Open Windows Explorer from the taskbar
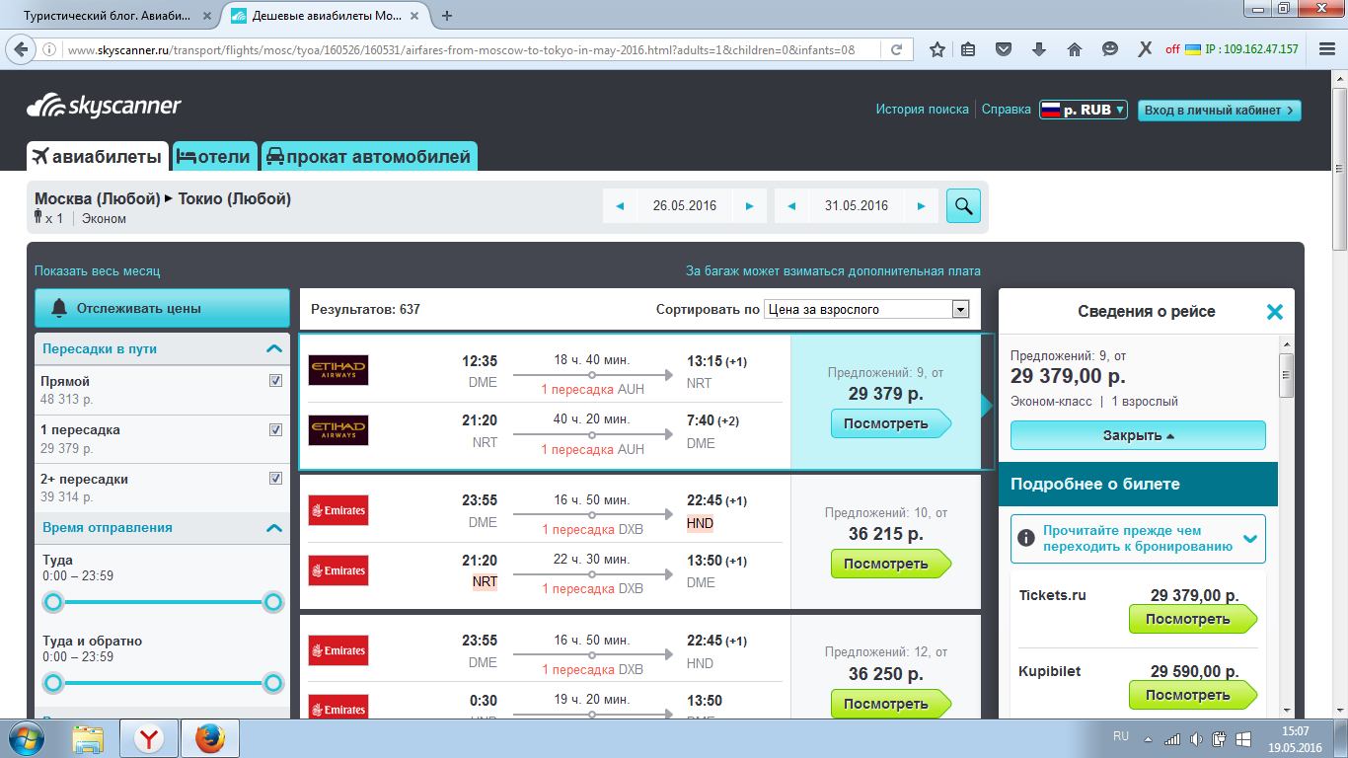 click(x=88, y=738)
